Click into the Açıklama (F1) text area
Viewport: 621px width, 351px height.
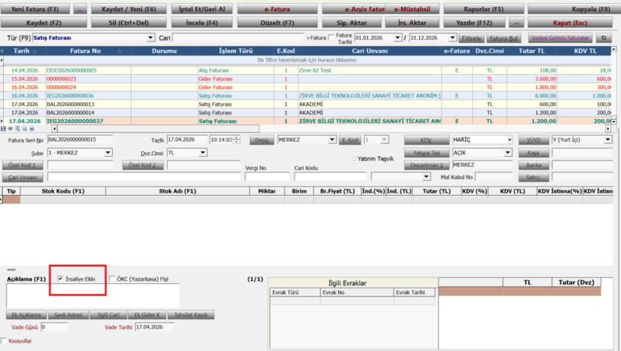click(x=93, y=296)
